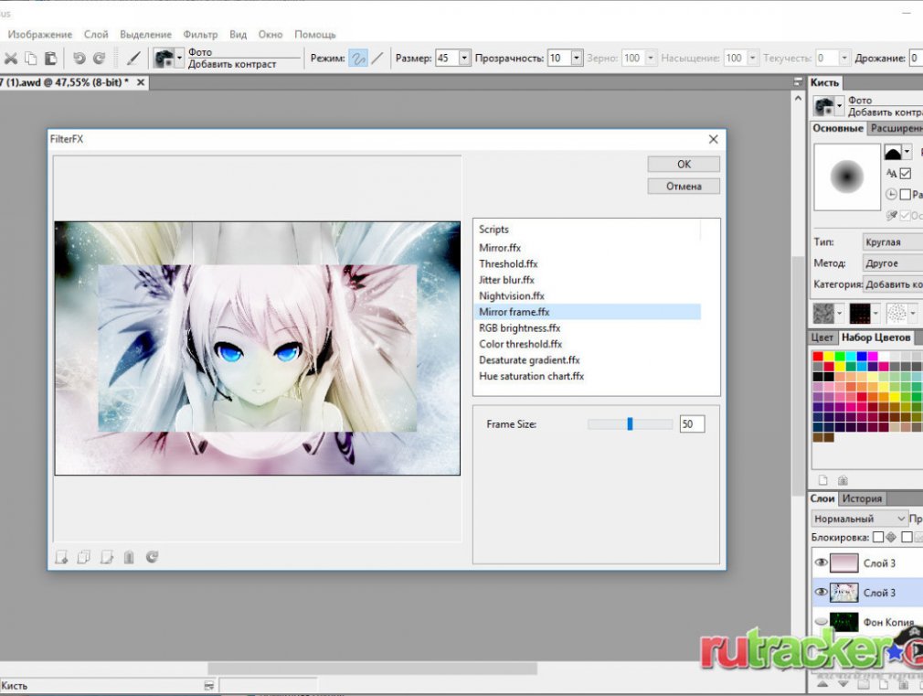Image resolution: width=923 pixels, height=696 pixels.
Task: Click the delete script trash icon in FilterFX
Action: [x=129, y=557]
